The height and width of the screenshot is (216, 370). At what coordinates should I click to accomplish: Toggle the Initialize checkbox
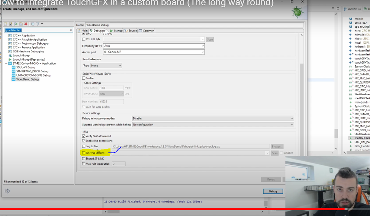pyautogui.click(x=281, y=153)
